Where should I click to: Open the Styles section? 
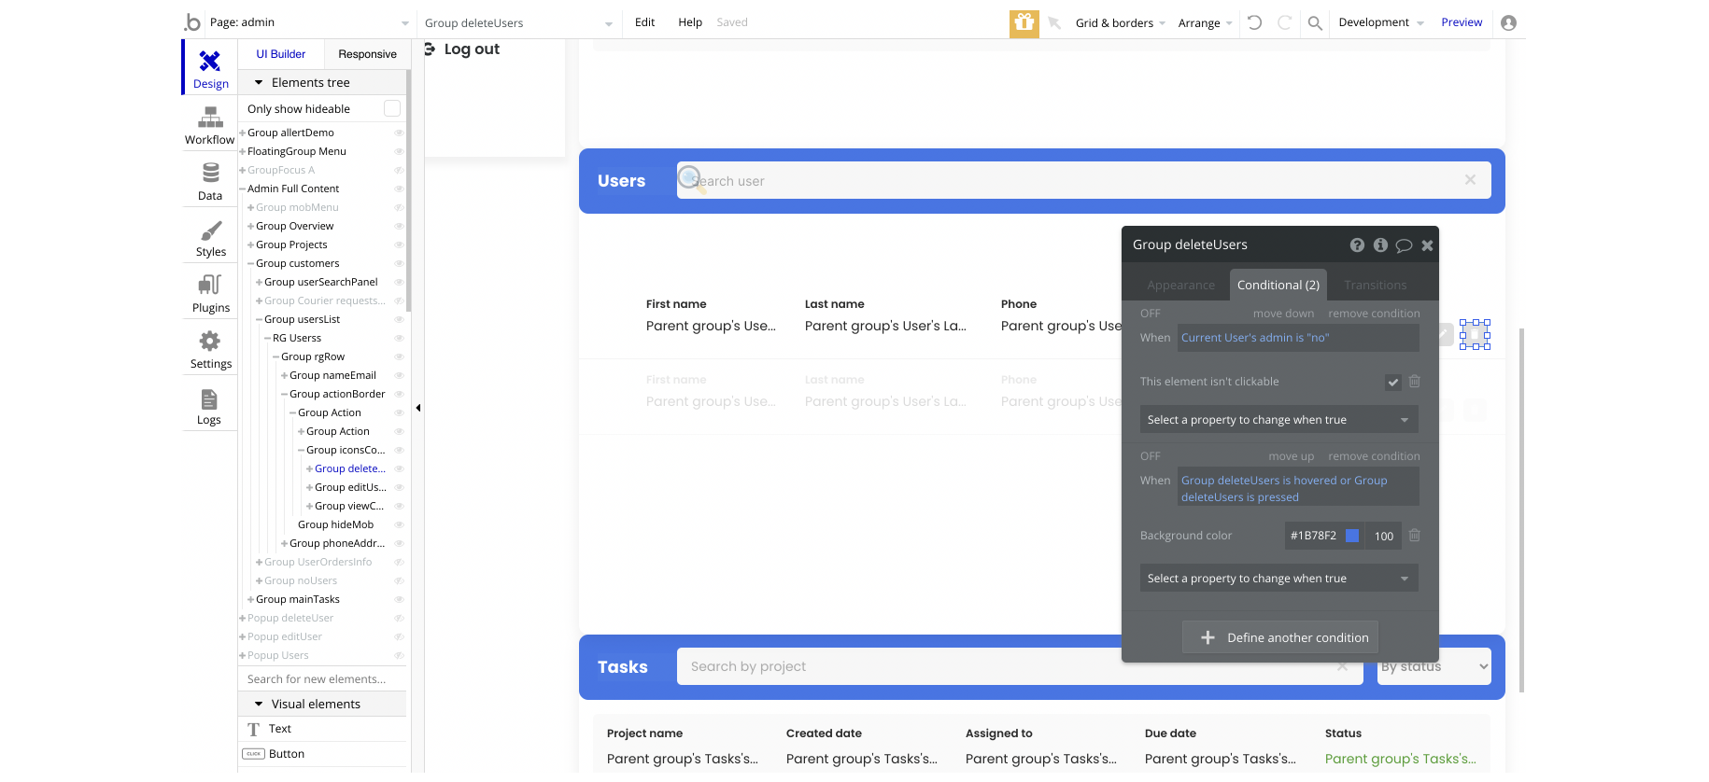[210, 238]
